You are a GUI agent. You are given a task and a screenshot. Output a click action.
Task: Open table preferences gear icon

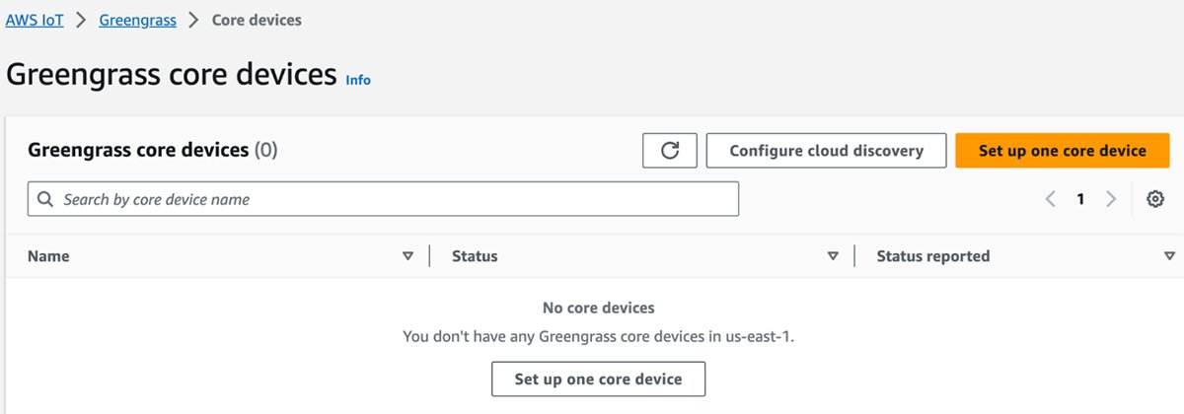[1155, 199]
